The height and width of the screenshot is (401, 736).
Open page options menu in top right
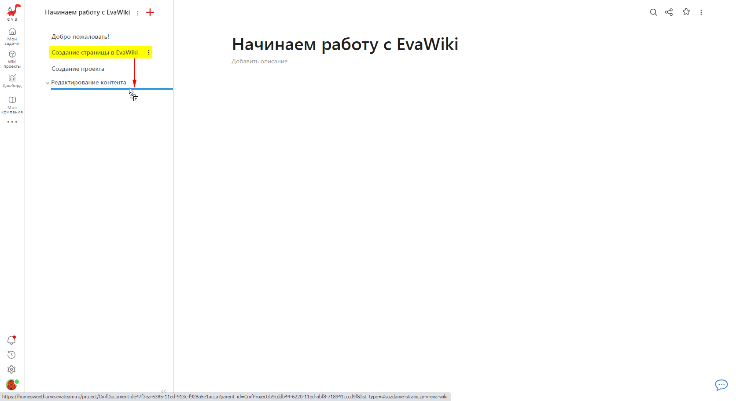(701, 12)
